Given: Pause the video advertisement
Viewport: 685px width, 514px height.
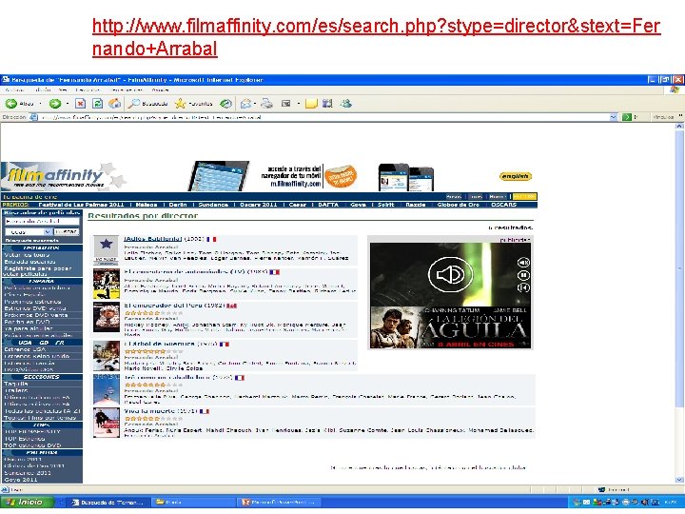Looking at the screenshot, I should pyautogui.click(x=523, y=275).
